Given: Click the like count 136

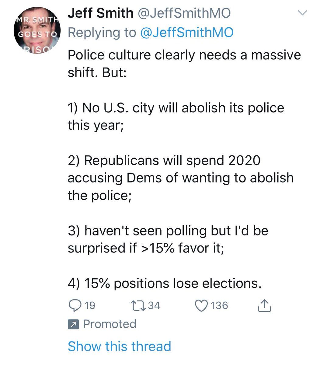Looking at the screenshot, I should click(x=219, y=305).
